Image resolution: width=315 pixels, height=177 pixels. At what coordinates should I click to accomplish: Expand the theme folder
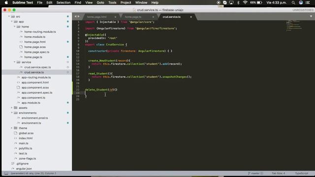click(x=12, y=128)
